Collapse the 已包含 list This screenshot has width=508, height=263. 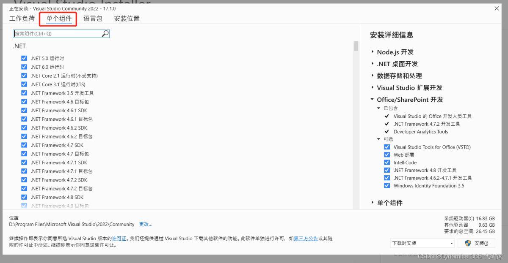(x=379, y=108)
